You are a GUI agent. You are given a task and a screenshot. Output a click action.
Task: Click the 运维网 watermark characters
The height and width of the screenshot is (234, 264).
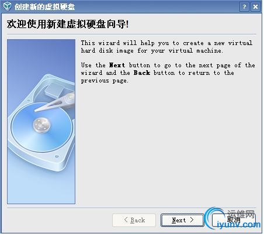pos(241,214)
